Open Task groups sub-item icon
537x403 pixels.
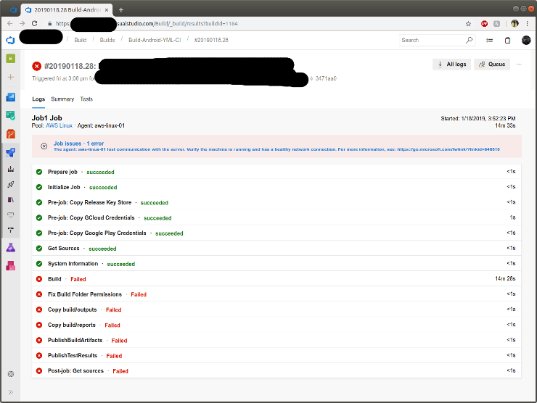pos(11,215)
